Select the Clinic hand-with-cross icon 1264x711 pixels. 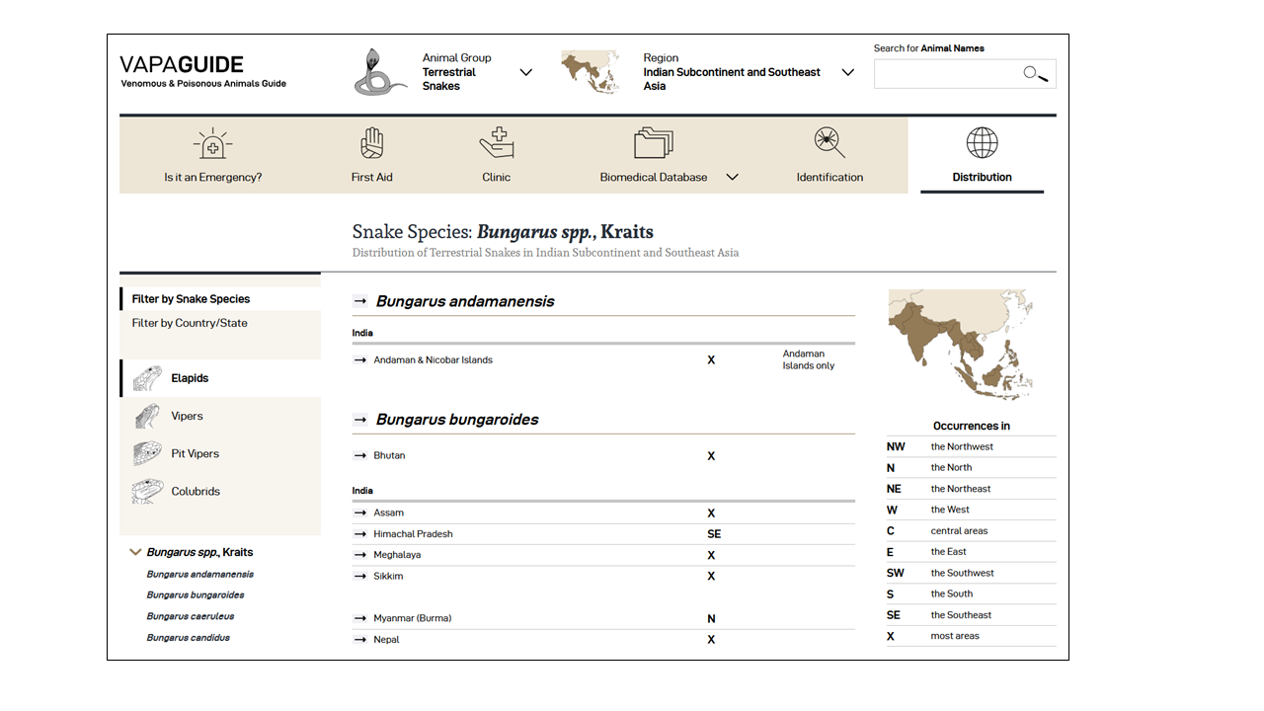(x=497, y=143)
